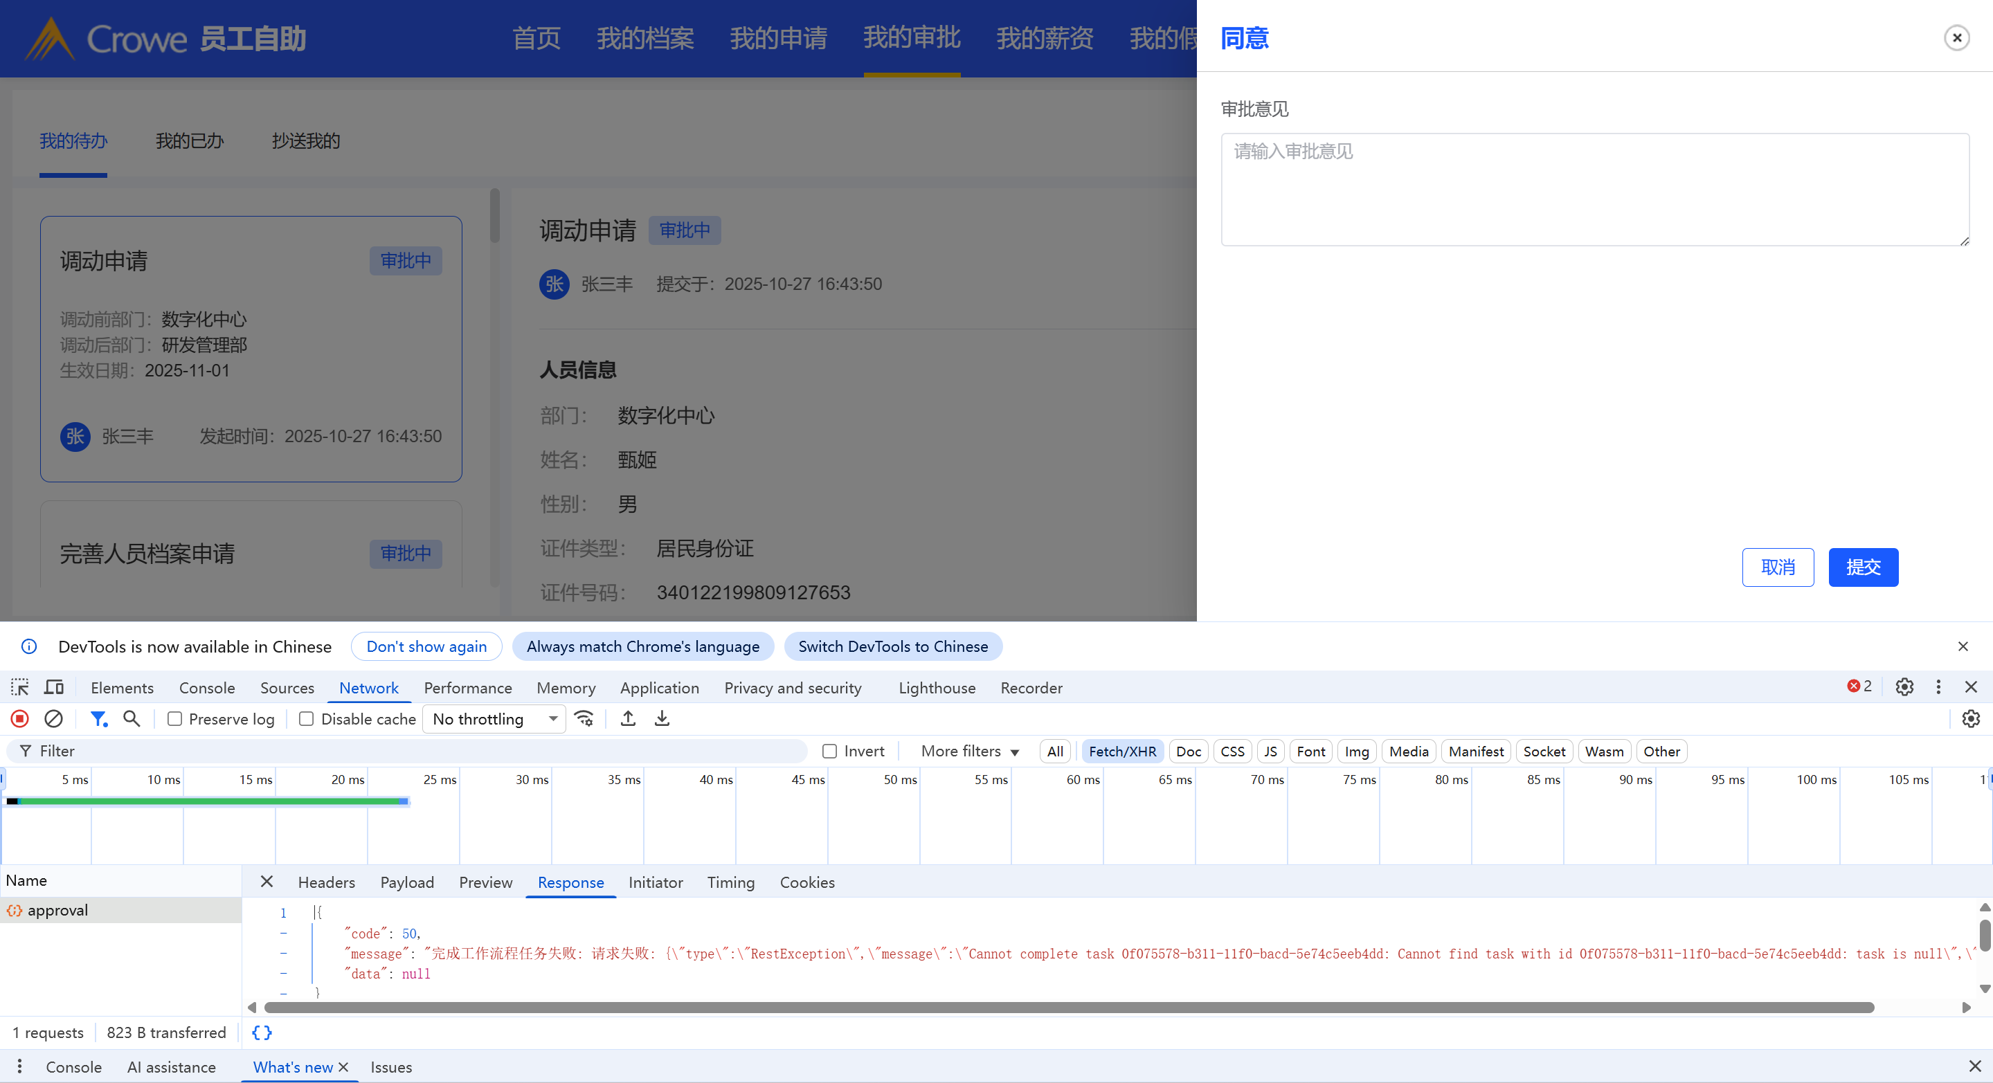Image resolution: width=1993 pixels, height=1083 pixels.
Task: Open DevTools three-dot customize menu
Action: tap(1938, 686)
